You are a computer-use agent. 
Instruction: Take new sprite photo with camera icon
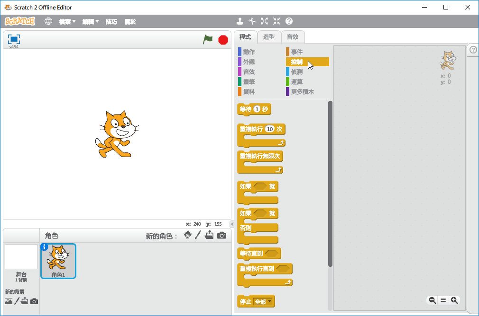point(222,235)
